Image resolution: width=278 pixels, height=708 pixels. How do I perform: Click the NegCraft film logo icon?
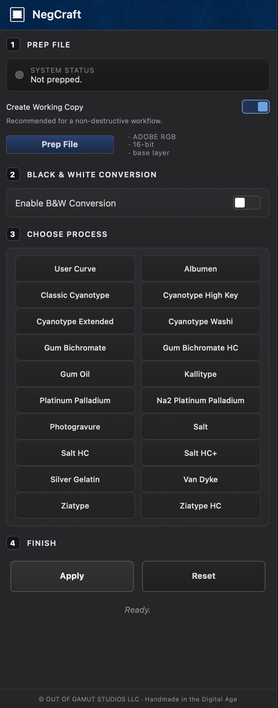(17, 15)
